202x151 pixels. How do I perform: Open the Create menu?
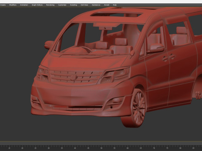click(3, 5)
